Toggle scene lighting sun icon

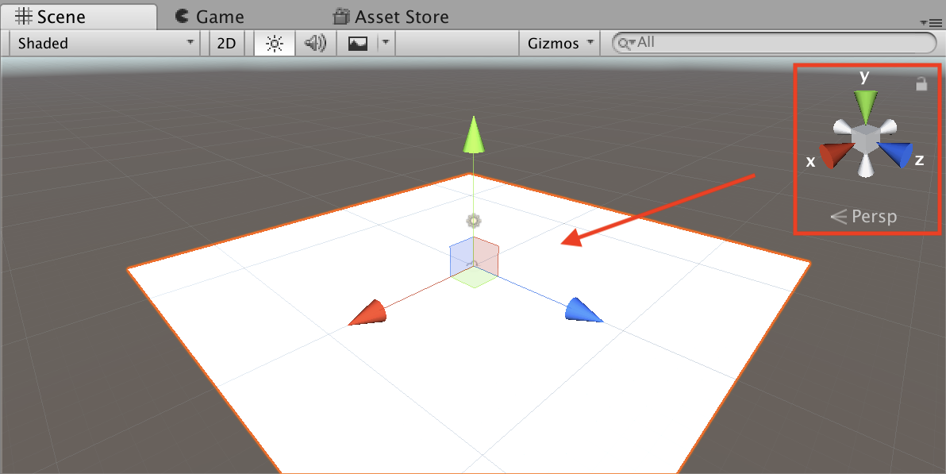[275, 44]
